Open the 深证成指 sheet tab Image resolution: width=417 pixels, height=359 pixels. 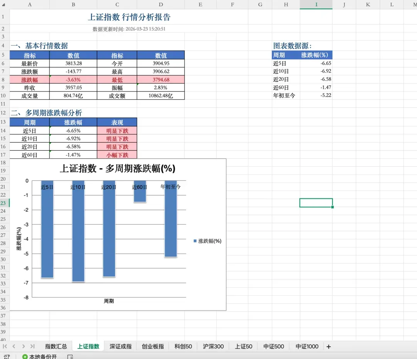click(x=120, y=346)
